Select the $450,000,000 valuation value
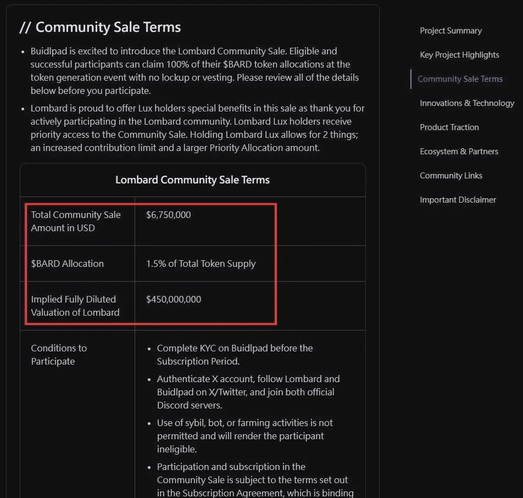This screenshot has width=523, height=498. (174, 299)
